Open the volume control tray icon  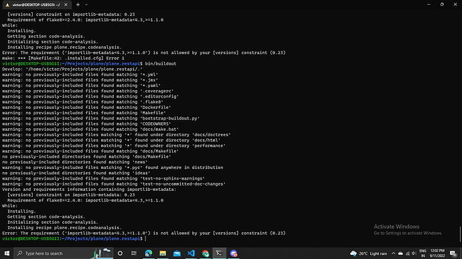[414, 254]
